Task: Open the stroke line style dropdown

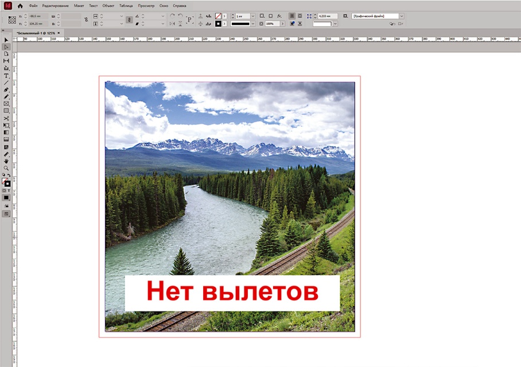Action: [x=253, y=24]
